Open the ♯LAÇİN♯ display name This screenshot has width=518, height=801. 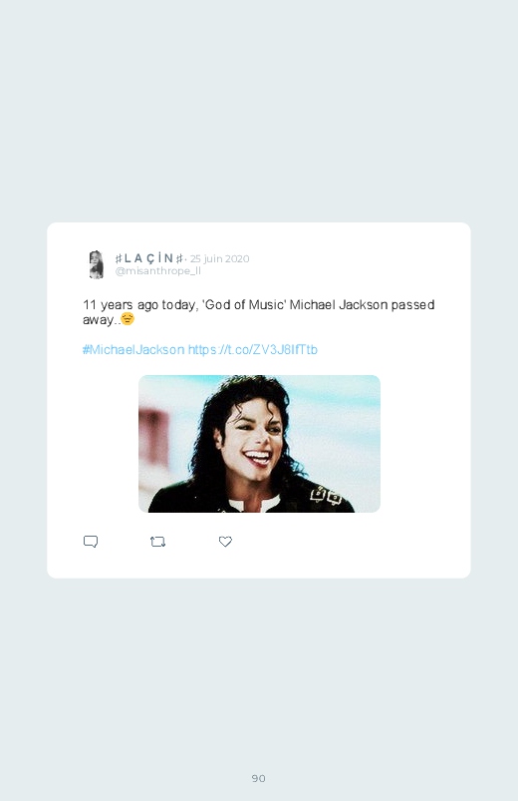[x=149, y=258]
